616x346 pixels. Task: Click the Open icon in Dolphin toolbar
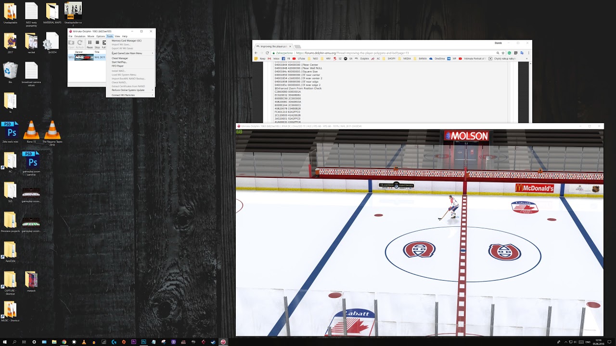71,44
